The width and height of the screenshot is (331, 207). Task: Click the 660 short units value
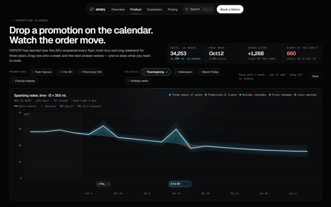tap(291, 54)
